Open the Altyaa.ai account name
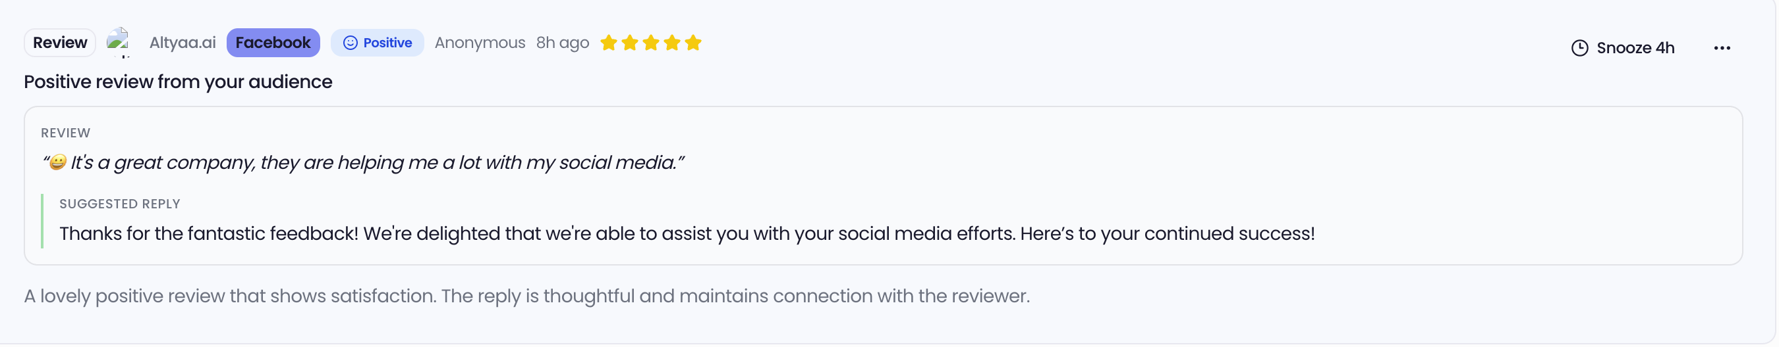The image size is (1779, 347). [x=183, y=43]
